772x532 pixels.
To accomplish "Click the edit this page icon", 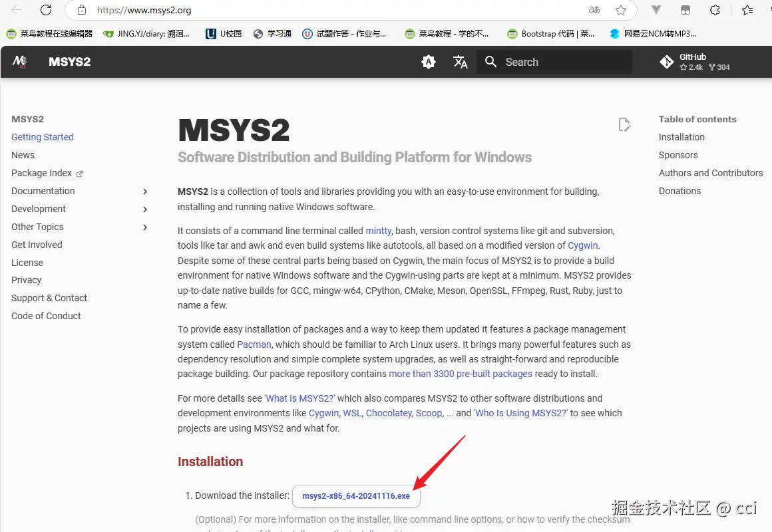I will point(624,124).
